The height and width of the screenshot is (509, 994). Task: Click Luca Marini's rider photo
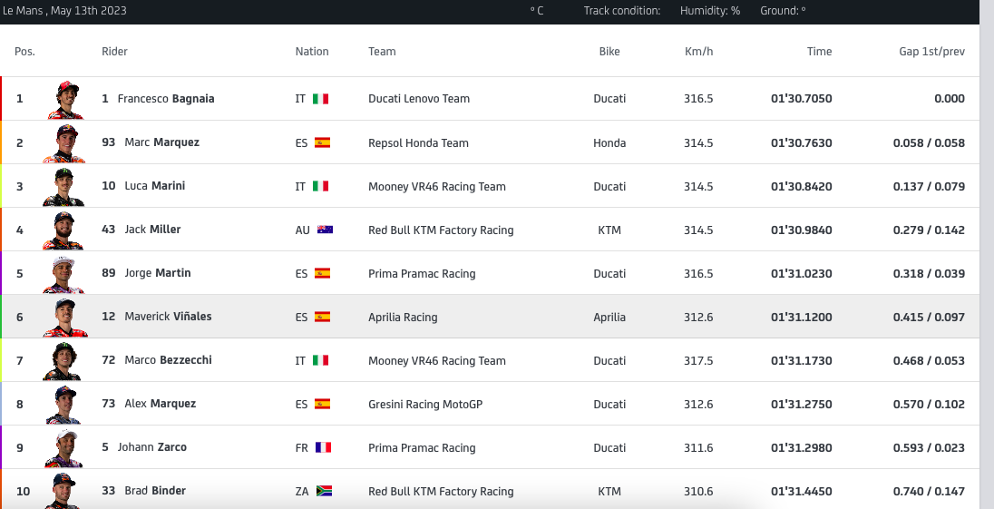[64, 187]
